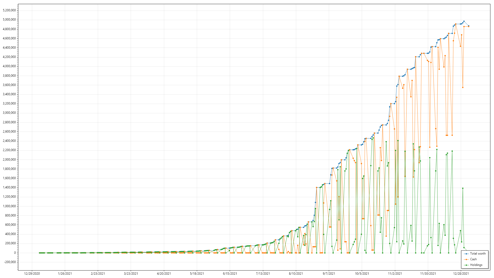The width and height of the screenshot is (494, 278).
Task: Click the Total worth legend label
Action: (x=478, y=254)
